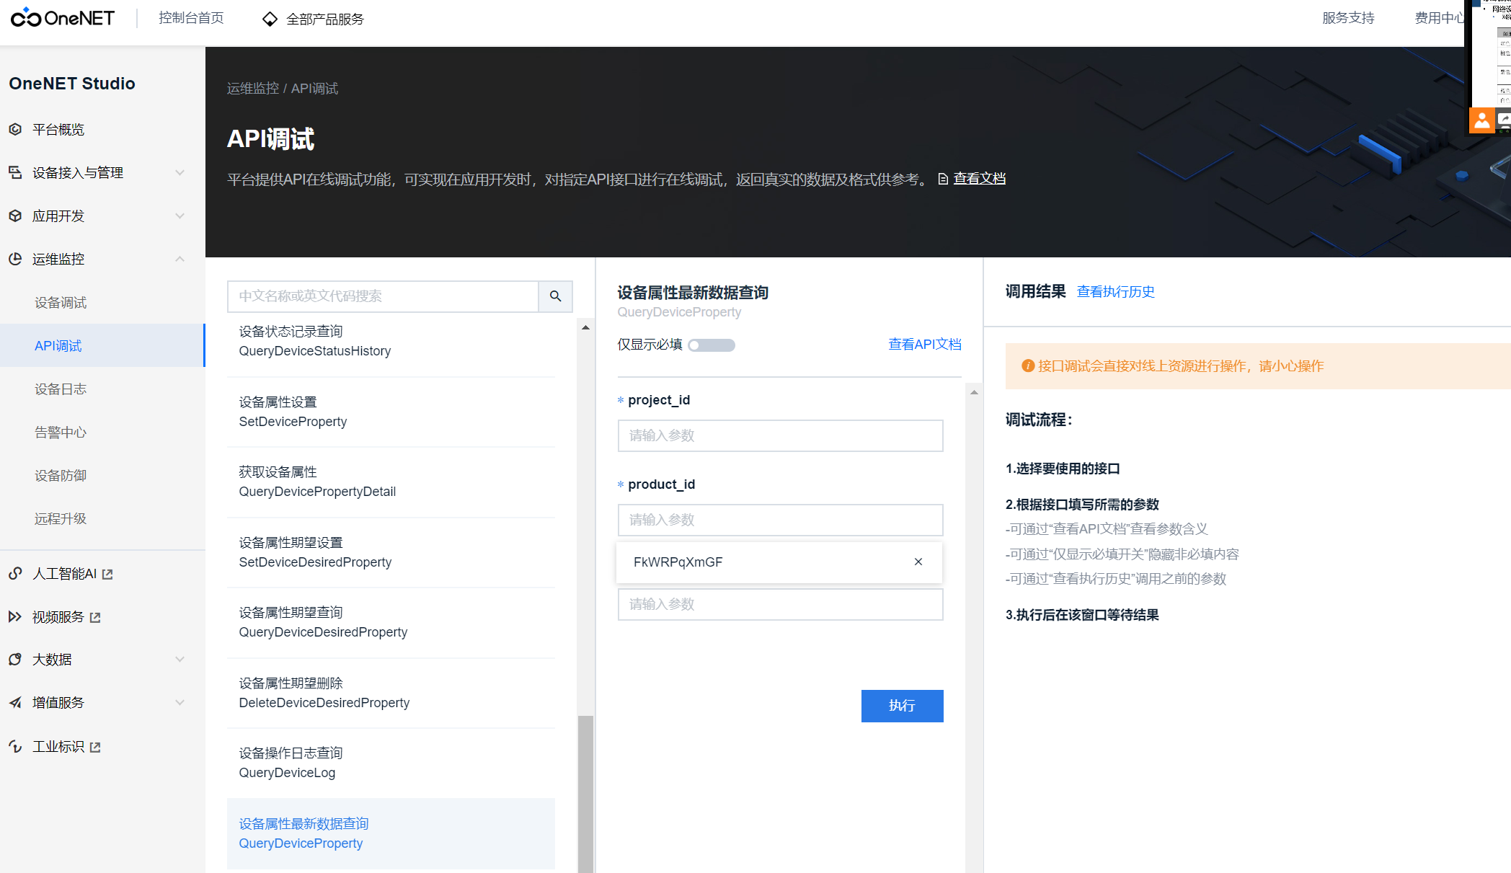Expand the 大数据 menu
Screen dimensions: 1511x873
point(180,660)
